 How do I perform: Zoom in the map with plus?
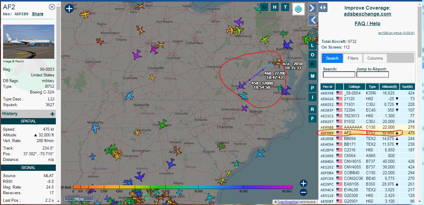pos(303,183)
